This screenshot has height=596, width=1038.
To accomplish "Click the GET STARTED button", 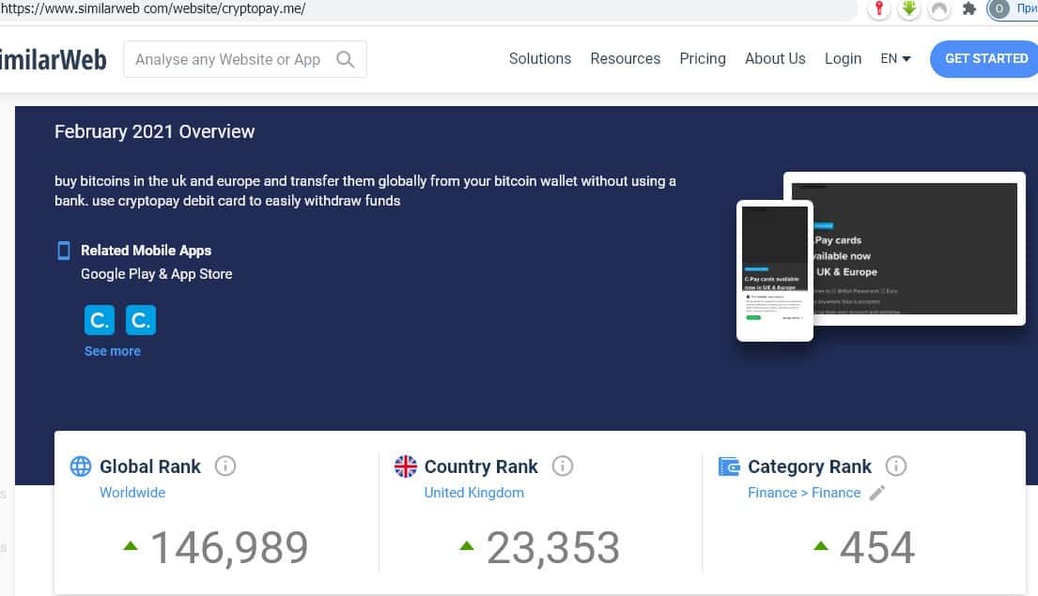I will click(x=985, y=58).
